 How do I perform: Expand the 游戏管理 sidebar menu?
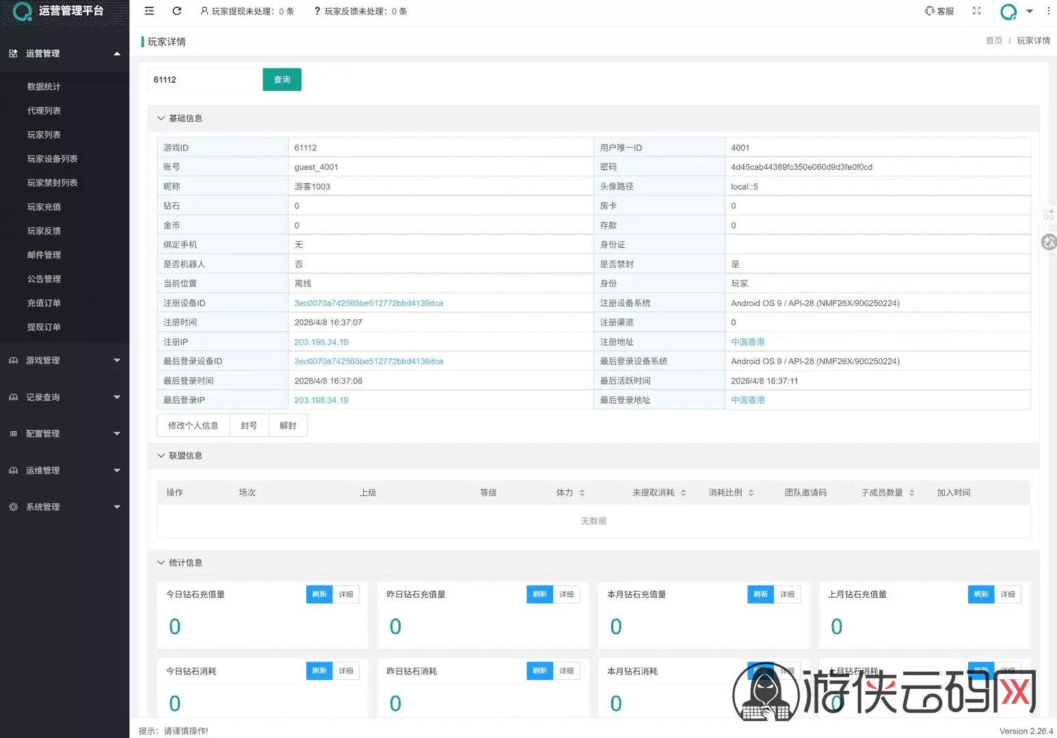click(64, 360)
